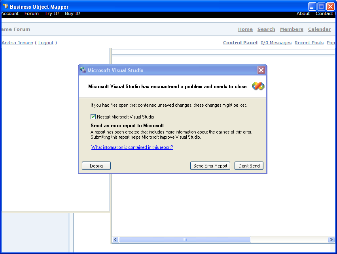Click the horizontal scrollbar left arrow
The width and height of the screenshot is (337, 254).
click(x=115, y=240)
